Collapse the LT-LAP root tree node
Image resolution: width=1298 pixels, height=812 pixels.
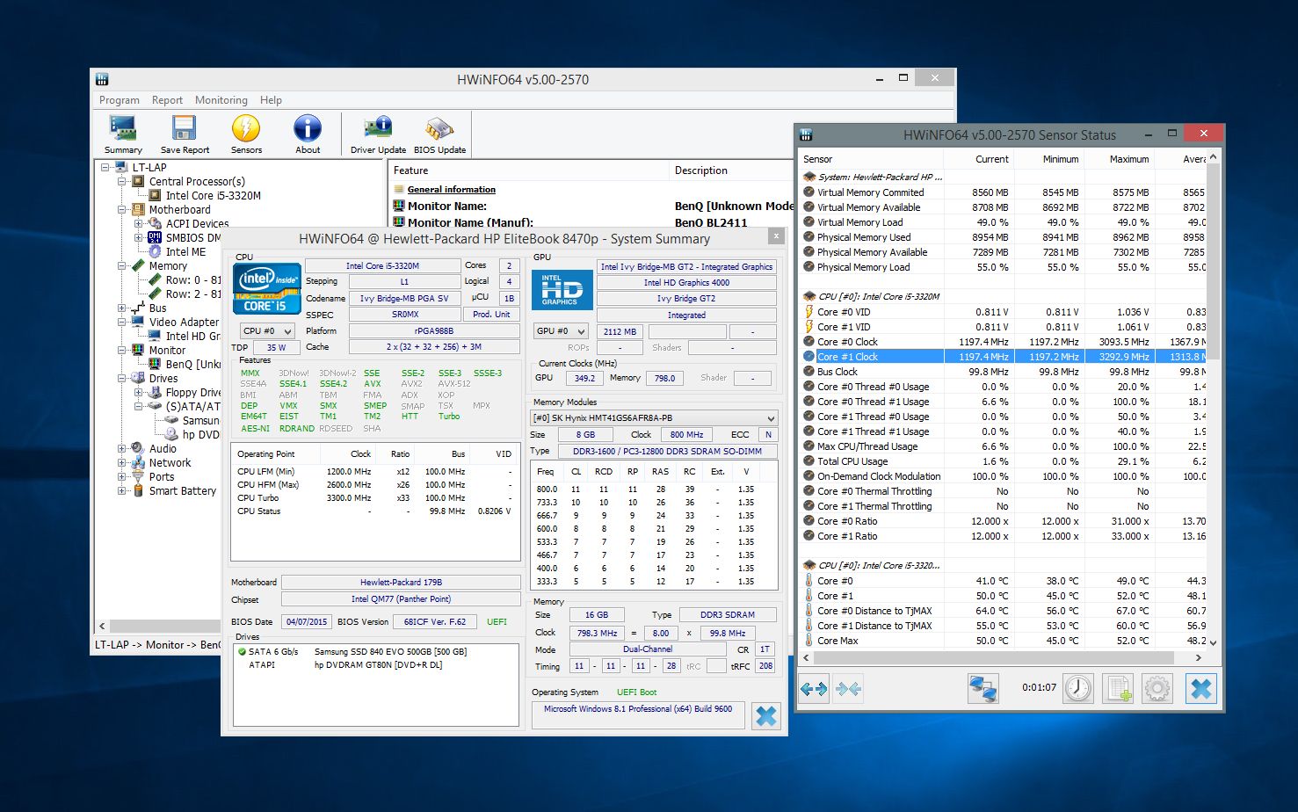point(105,167)
